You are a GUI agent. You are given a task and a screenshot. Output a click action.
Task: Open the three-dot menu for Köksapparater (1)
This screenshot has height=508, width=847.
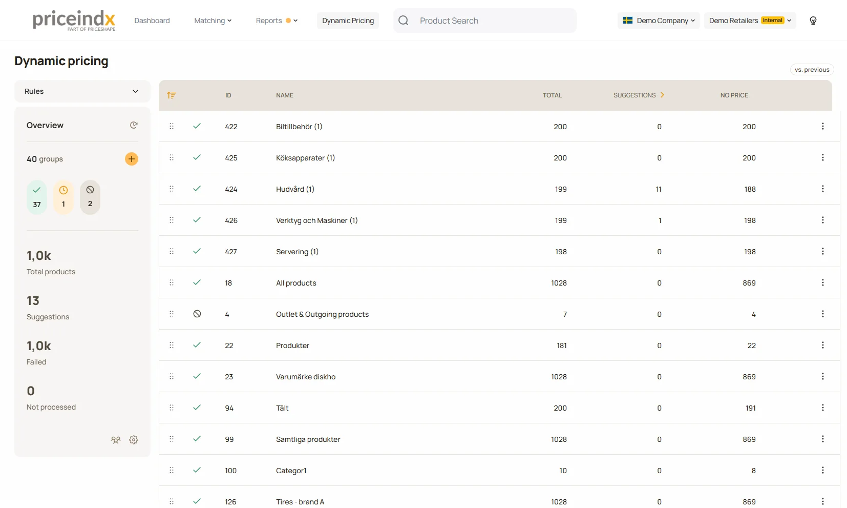[x=823, y=157]
